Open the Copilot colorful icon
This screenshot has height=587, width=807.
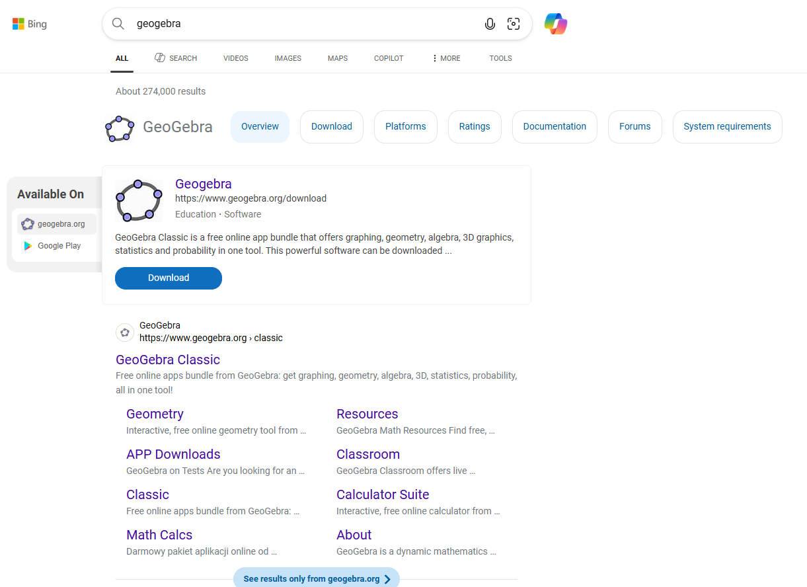tap(556, 24)
